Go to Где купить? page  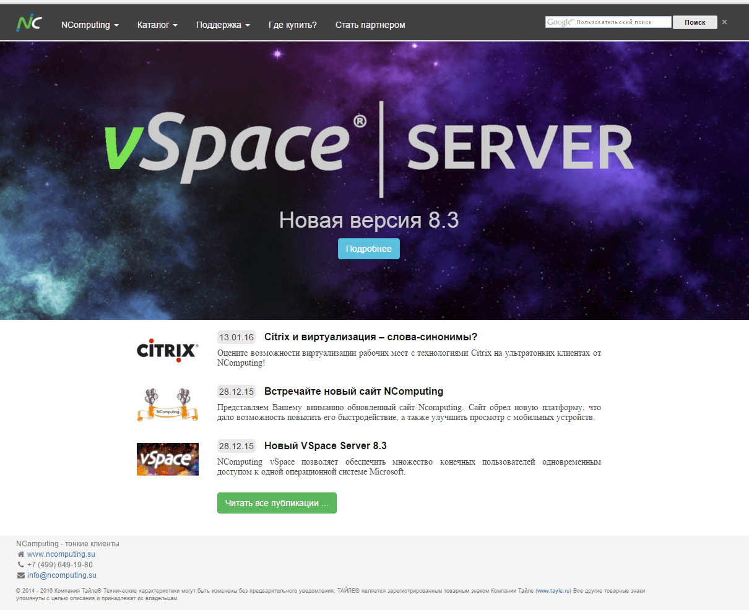click(x=292, y=25)
